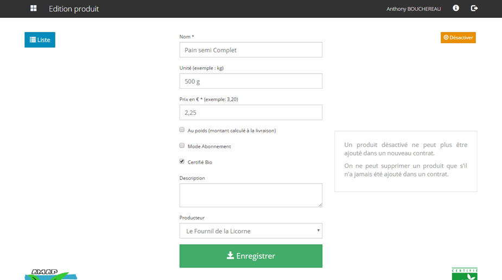Click into the Description text area
Image resolution: width=502 pixels, height=280 pixels.
pos(251,195)
